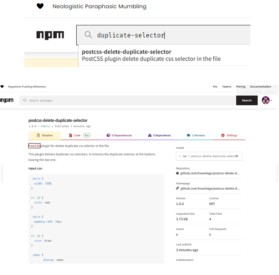Click the black heart beside Negotiate Pushing Milestone
This screenshot has width=279, height=275.
pyautogui.click(x=2, y=87)
